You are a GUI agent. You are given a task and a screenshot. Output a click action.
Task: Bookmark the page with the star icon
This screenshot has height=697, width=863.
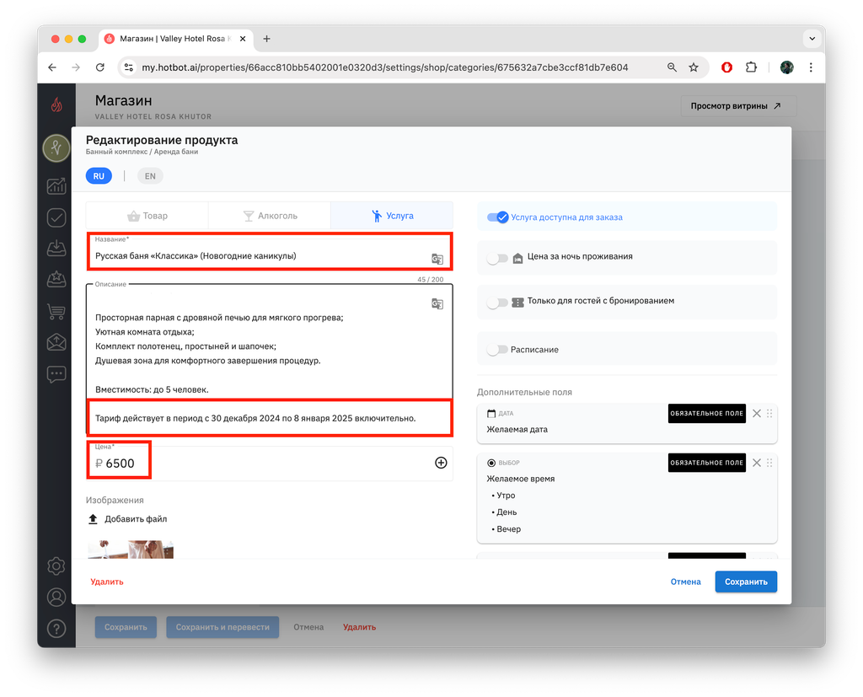[694, 67]
